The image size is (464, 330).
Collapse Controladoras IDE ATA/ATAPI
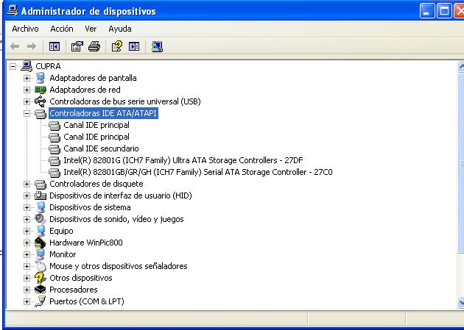tap(27, 113)
